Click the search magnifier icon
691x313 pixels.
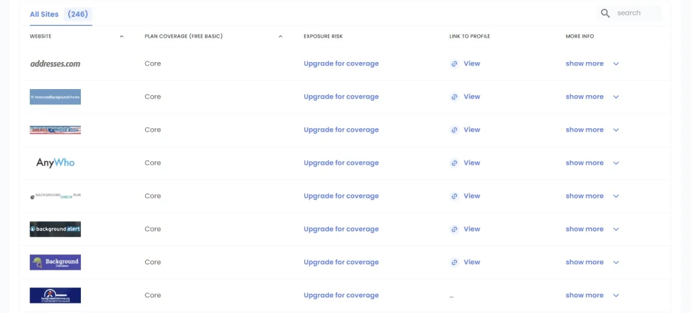point(605,13)
